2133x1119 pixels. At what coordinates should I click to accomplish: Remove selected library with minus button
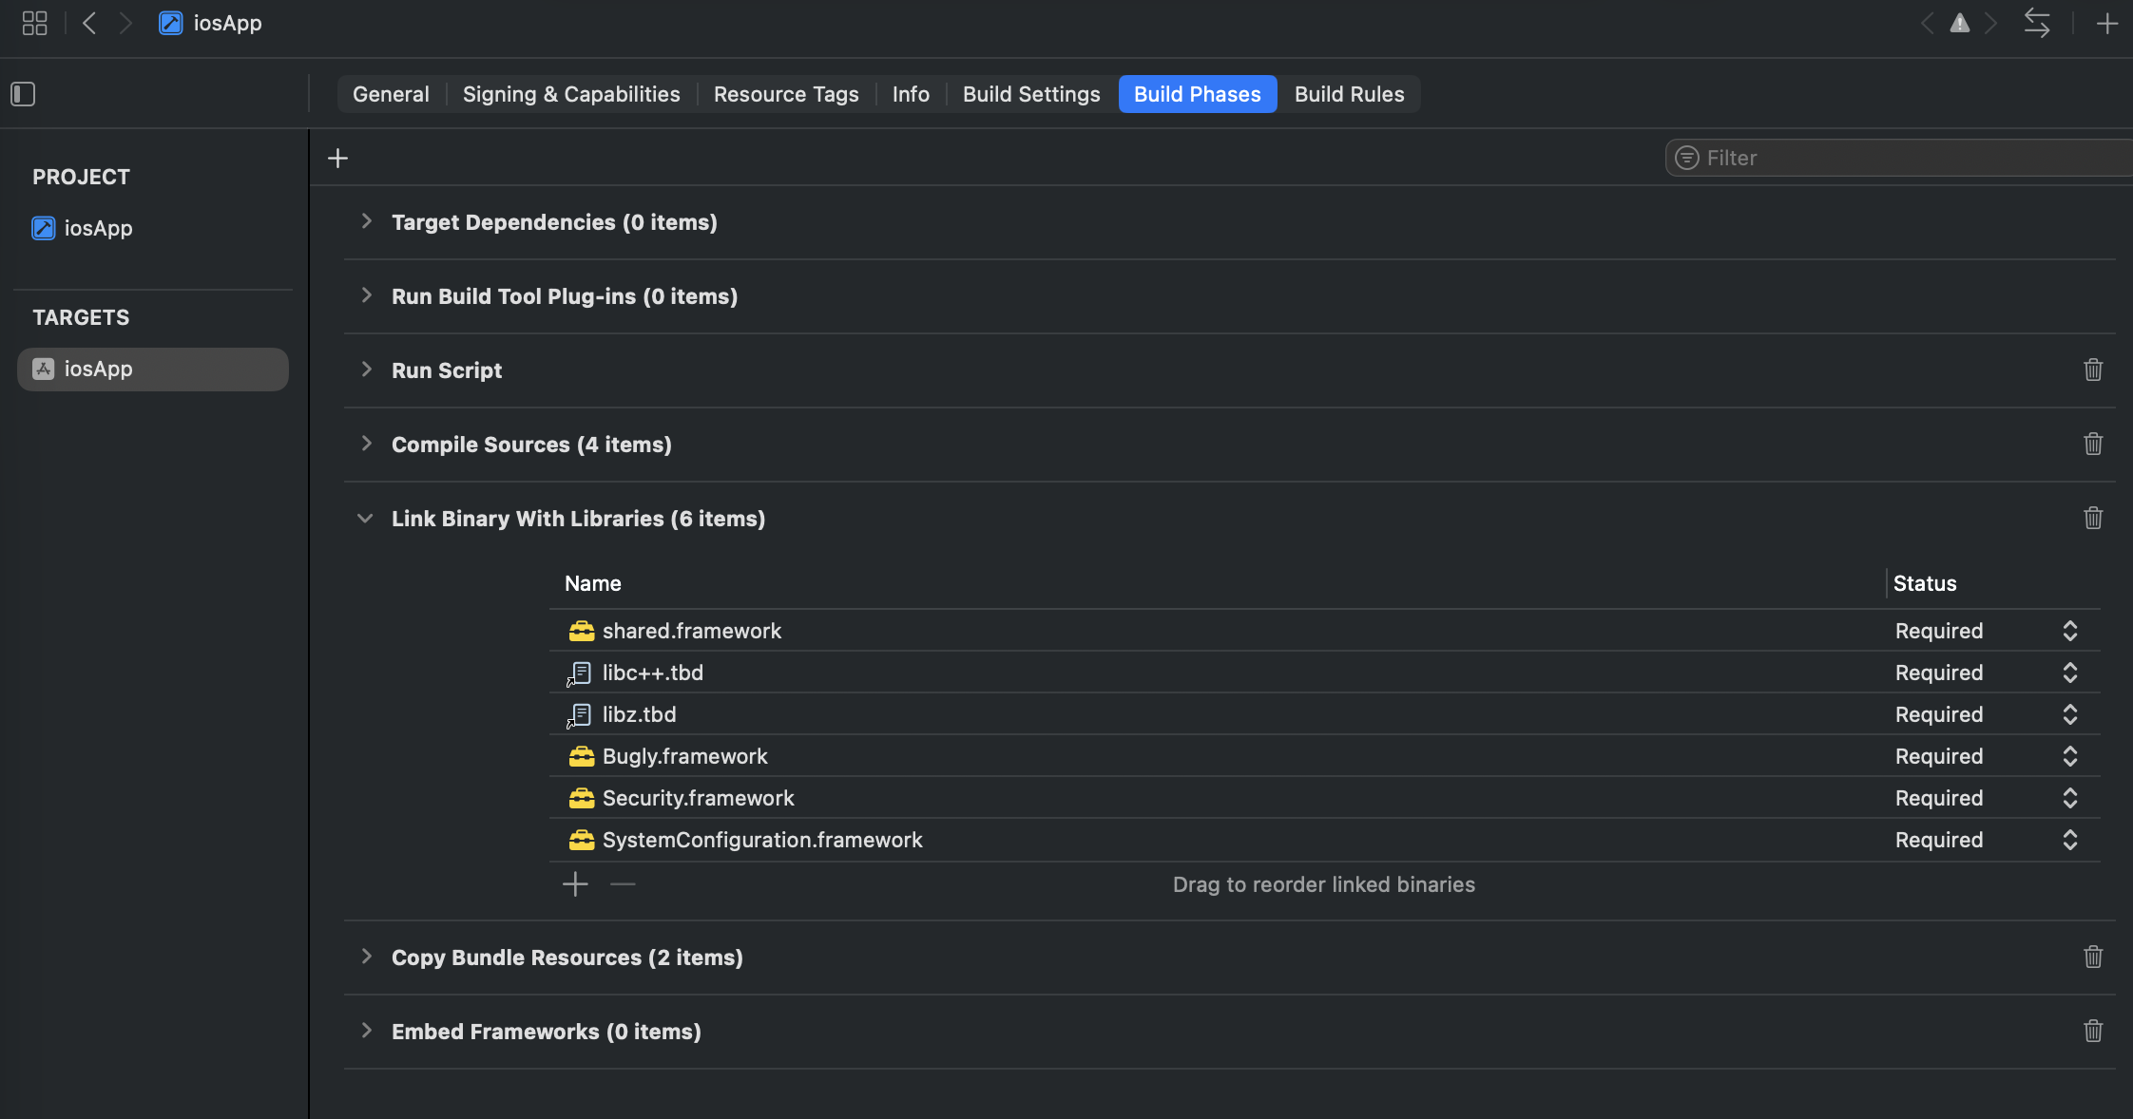(x=623, y=884)
